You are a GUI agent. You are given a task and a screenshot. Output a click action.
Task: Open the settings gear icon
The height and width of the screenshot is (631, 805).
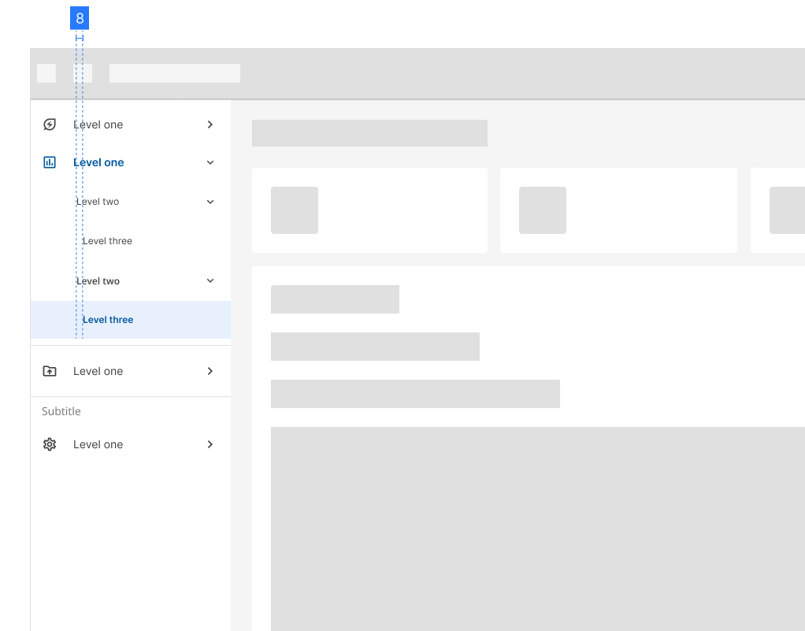pyautogui.click(x=50, y=444)
